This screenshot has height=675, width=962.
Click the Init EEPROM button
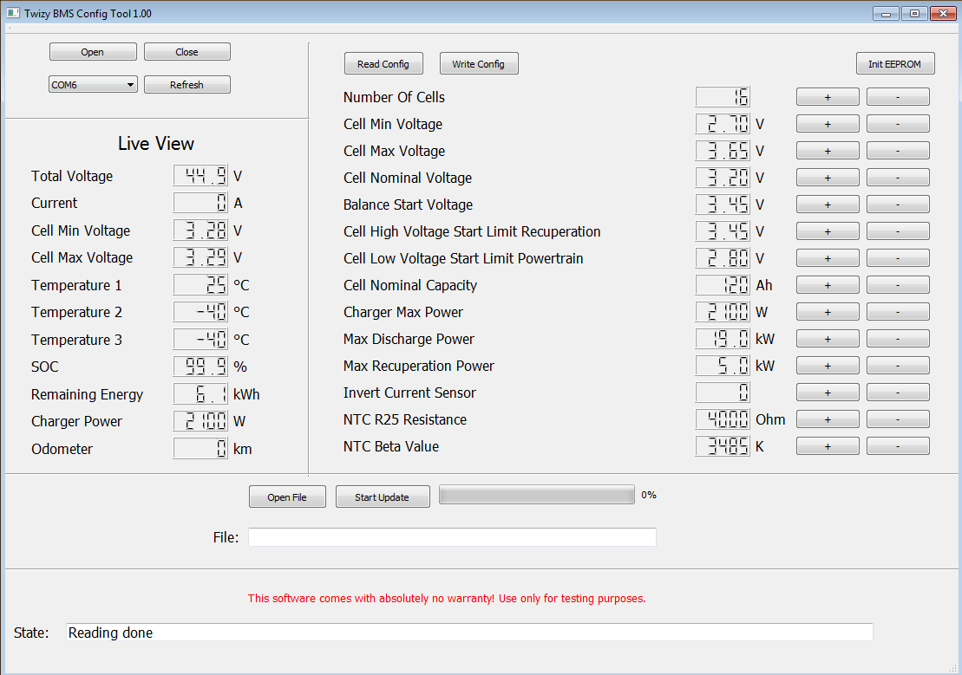point(894,64)
